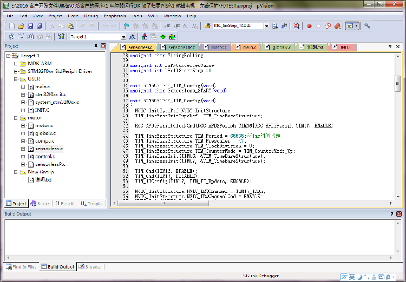Translate current file icon
This screenshot has height=282, width=406.
pos(12,36)
